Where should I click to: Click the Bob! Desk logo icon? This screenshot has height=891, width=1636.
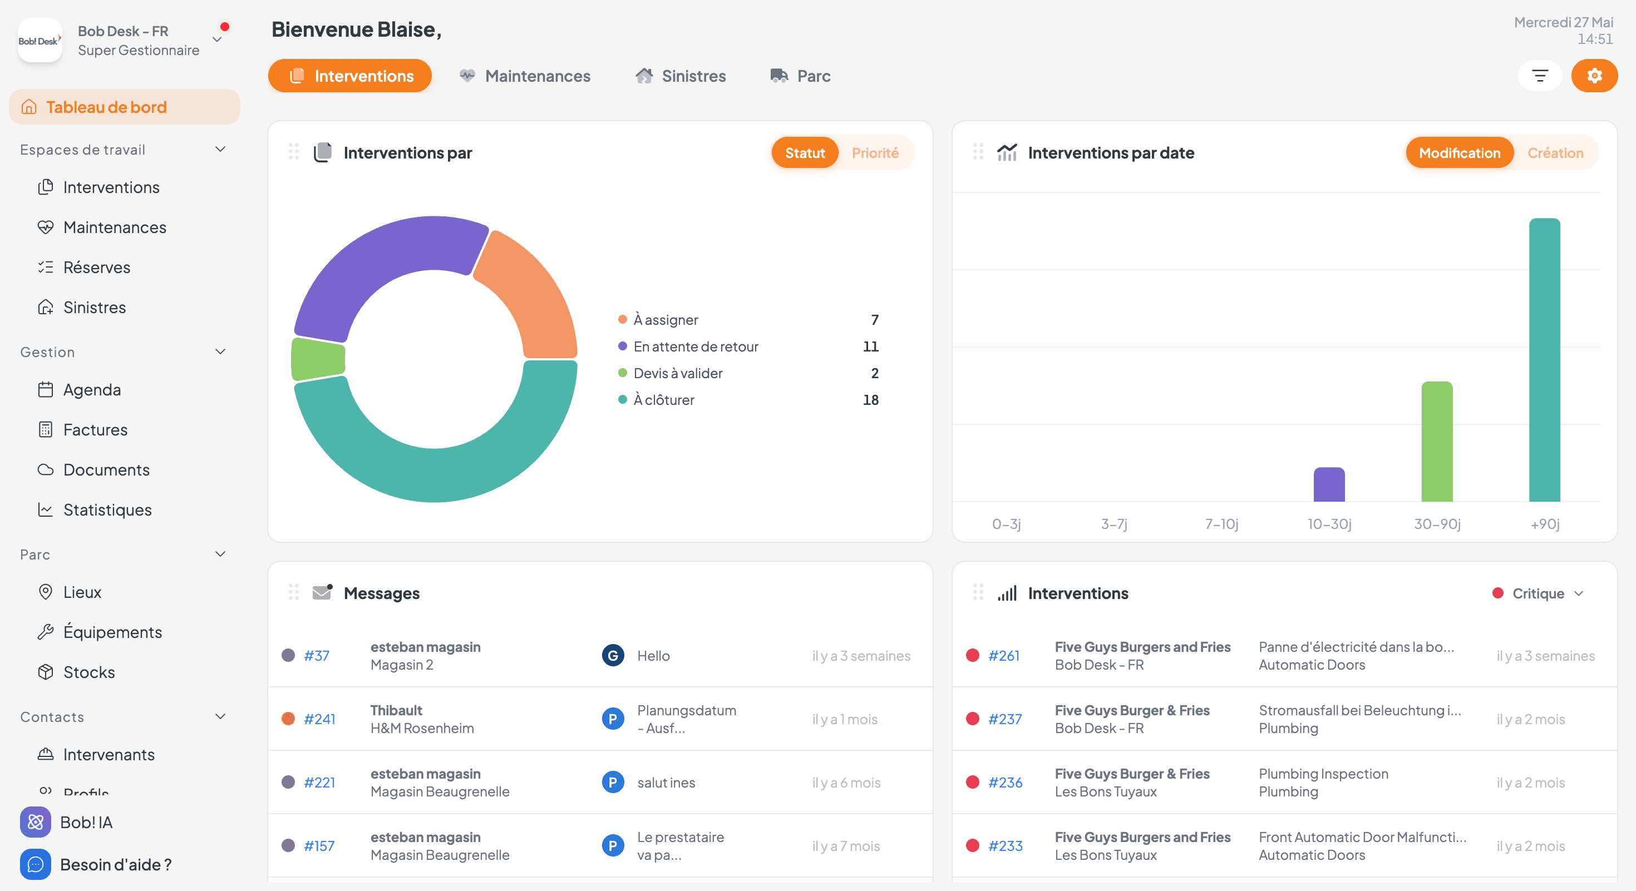tap(40, 41)
